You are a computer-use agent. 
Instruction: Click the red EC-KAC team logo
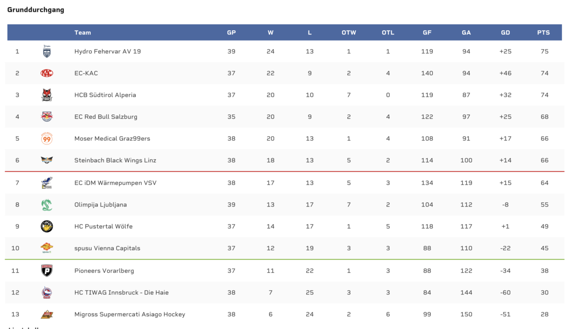tap(47, 73)
